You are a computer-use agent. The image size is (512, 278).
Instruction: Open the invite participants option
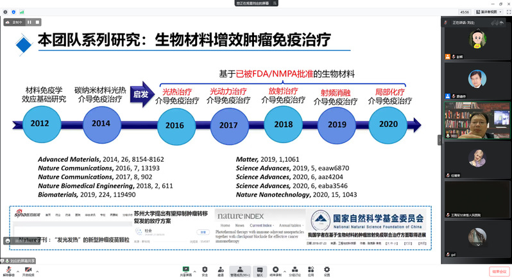(220, 271)
